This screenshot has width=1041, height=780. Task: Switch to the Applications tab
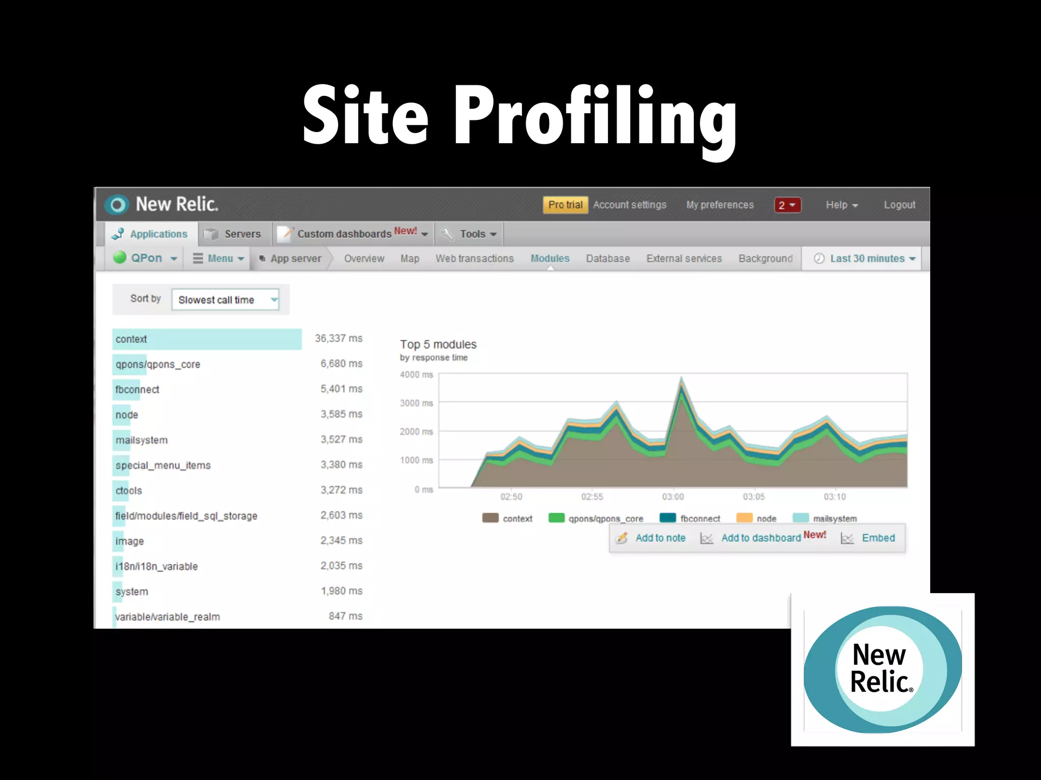click(x=151, y=234)
